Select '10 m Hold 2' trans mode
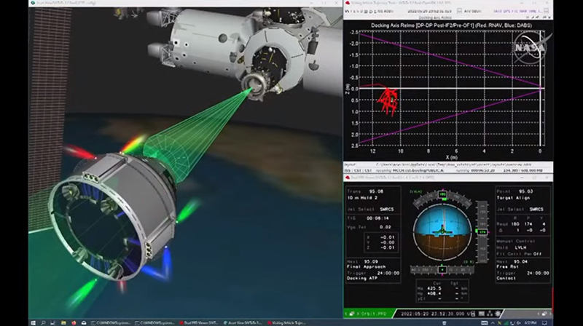Image resolution: width=583 pixels, height=326 pixels. click(x=362, y=198)
